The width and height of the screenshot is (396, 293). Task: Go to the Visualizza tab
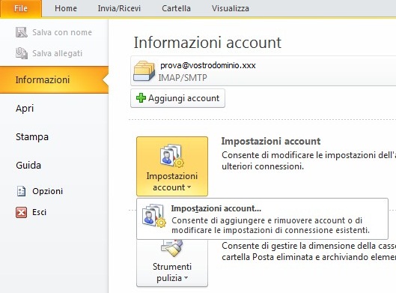pyautogui.click(x=231, y=8)
